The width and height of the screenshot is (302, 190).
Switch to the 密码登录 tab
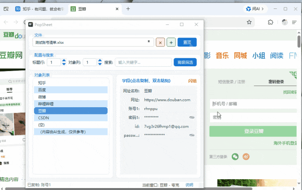(x=276, y=82)
